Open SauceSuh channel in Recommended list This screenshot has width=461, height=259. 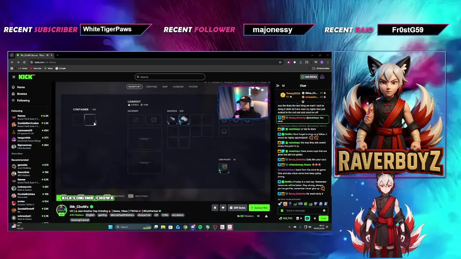tap(30, 173)
